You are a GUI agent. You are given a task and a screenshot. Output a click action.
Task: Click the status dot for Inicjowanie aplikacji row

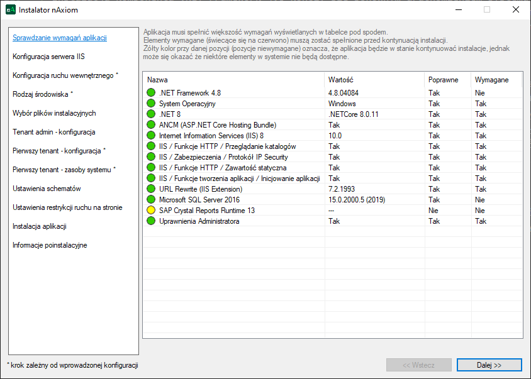click(151, 178)
